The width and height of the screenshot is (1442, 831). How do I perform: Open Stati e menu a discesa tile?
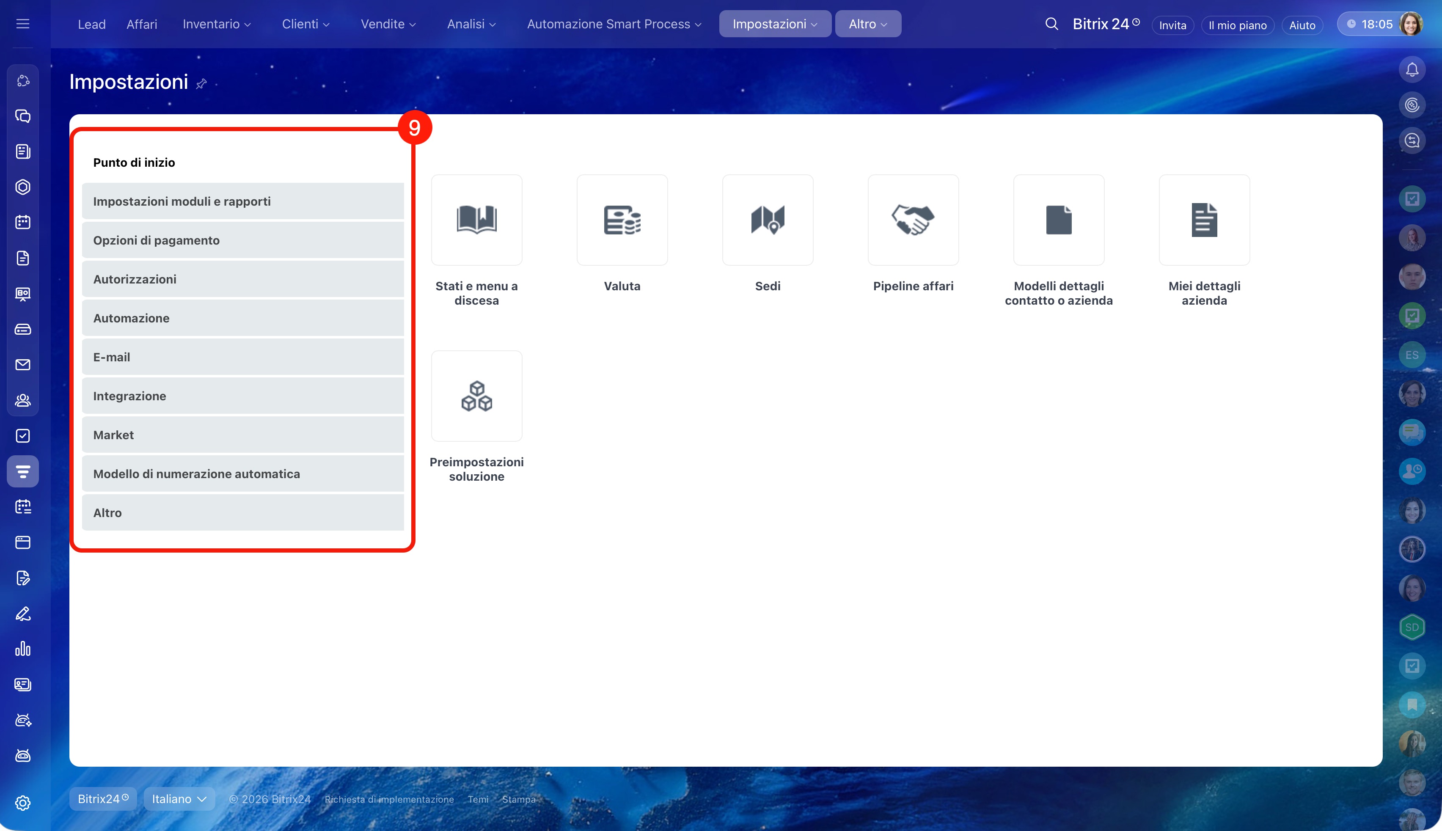click(476, 220)
